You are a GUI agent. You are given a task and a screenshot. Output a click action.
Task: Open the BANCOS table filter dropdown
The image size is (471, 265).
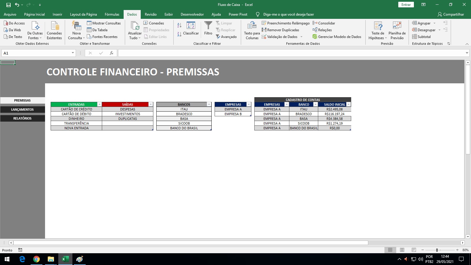click(209, 105)
